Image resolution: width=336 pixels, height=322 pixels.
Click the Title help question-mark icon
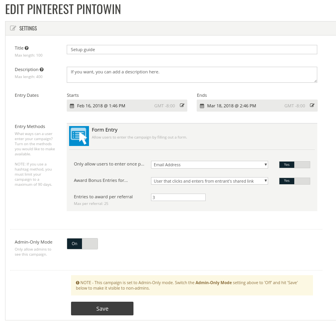tap(27, 48)
